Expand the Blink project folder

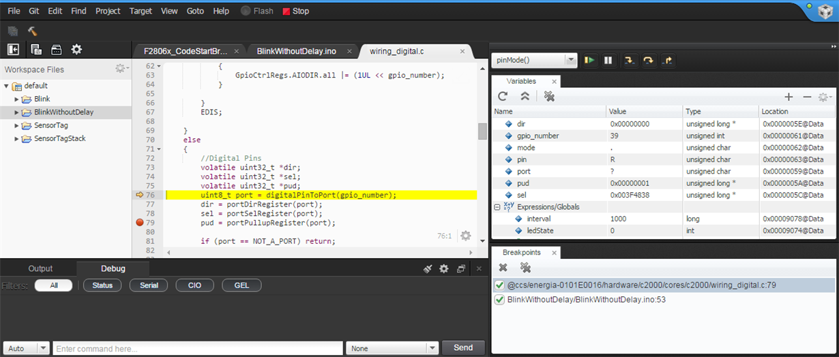[17, 99]
